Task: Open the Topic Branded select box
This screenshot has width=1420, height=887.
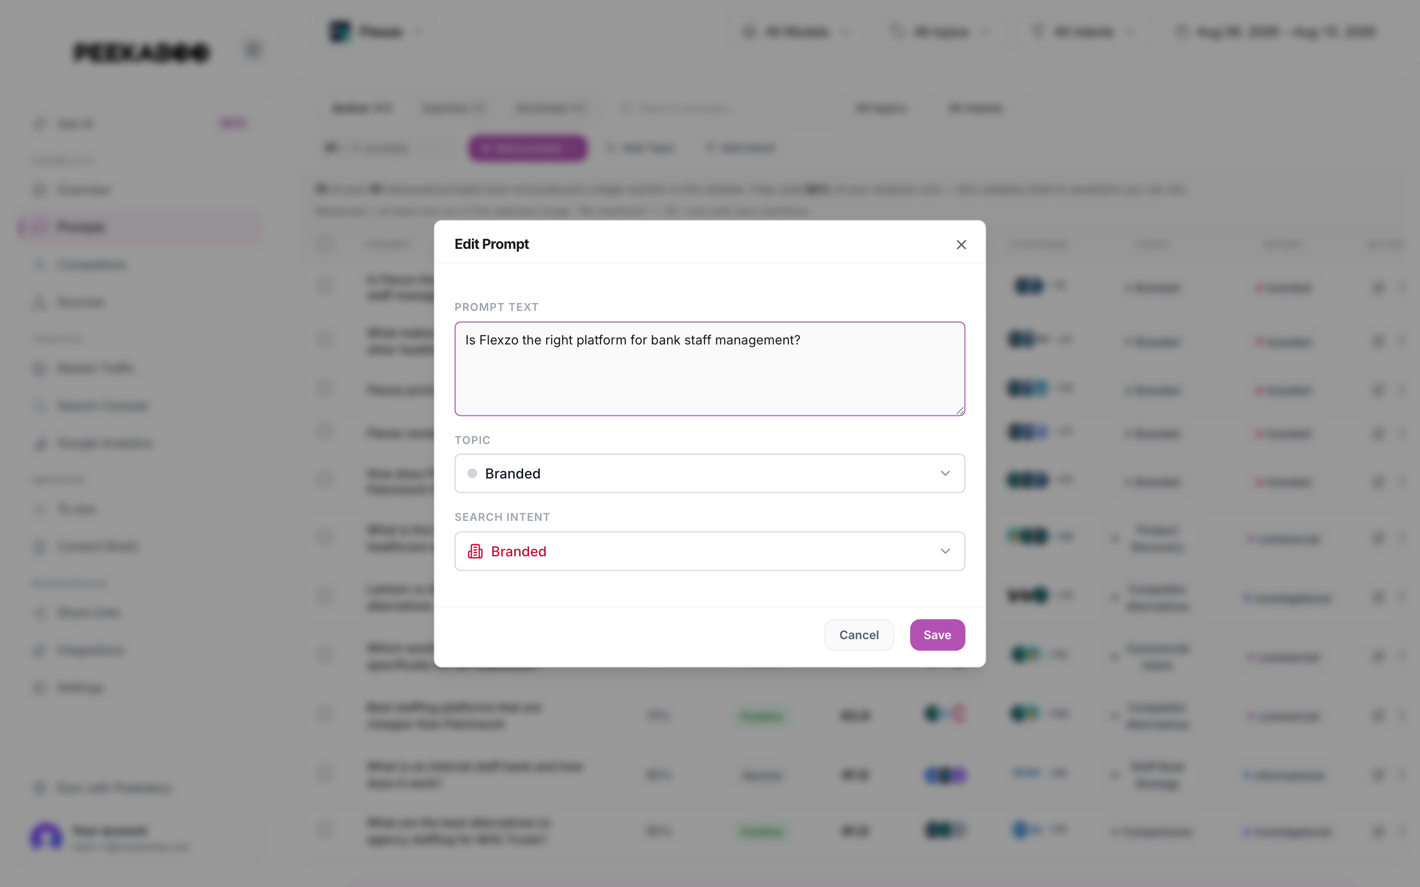Action: coord(710,474)
